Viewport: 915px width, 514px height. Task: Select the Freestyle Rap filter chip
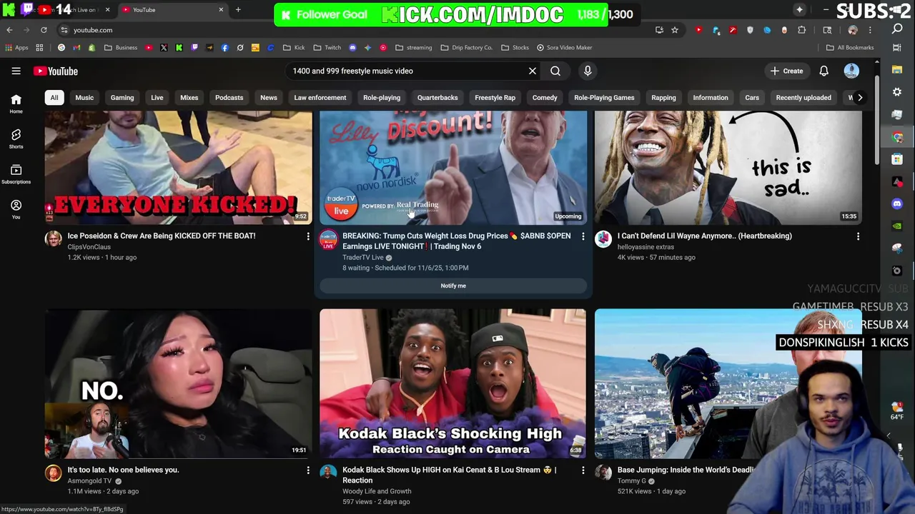coord(495,97)
